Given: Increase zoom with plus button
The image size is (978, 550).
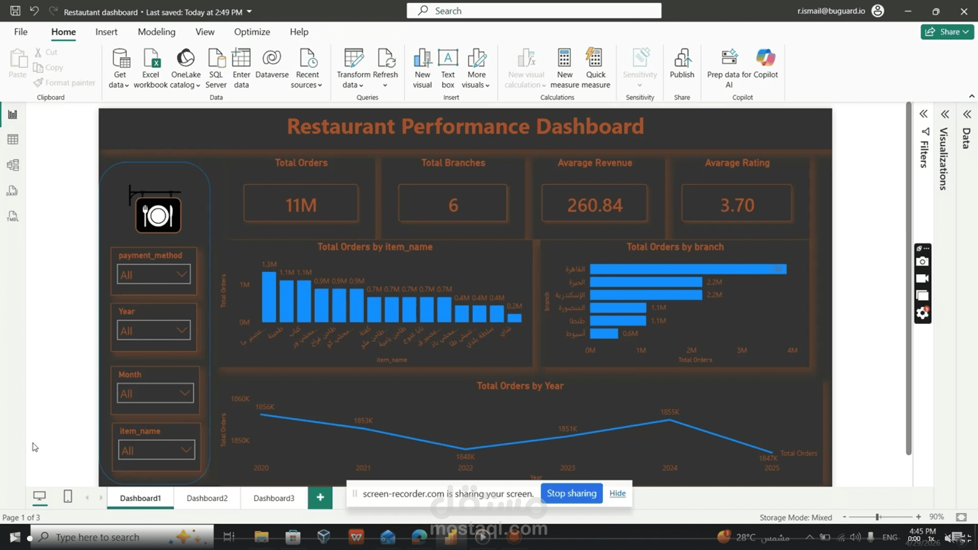Looking at the screenshot, I should [x=918, y=517].
